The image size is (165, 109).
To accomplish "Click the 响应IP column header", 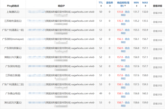I will (61, 6).
